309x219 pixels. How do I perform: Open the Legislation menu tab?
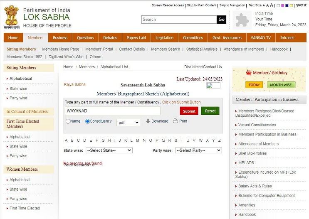[x=164, y=38]
